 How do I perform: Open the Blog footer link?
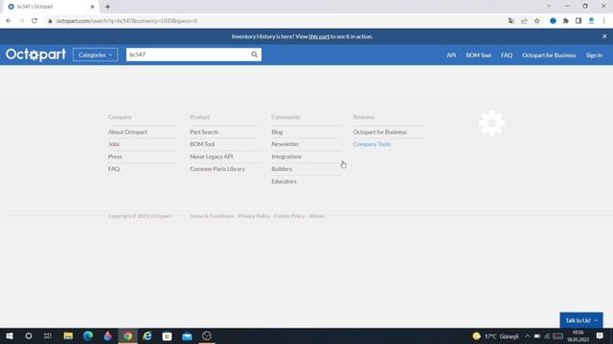(x=277, y=132)
